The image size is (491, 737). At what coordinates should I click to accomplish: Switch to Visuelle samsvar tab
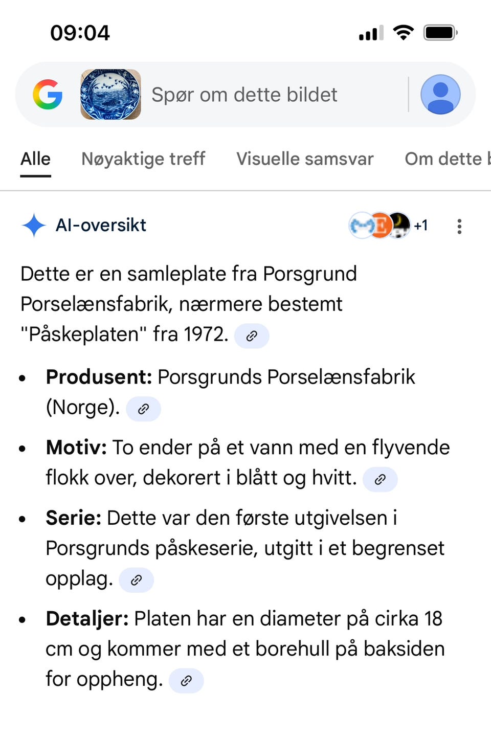coord(305,159)
